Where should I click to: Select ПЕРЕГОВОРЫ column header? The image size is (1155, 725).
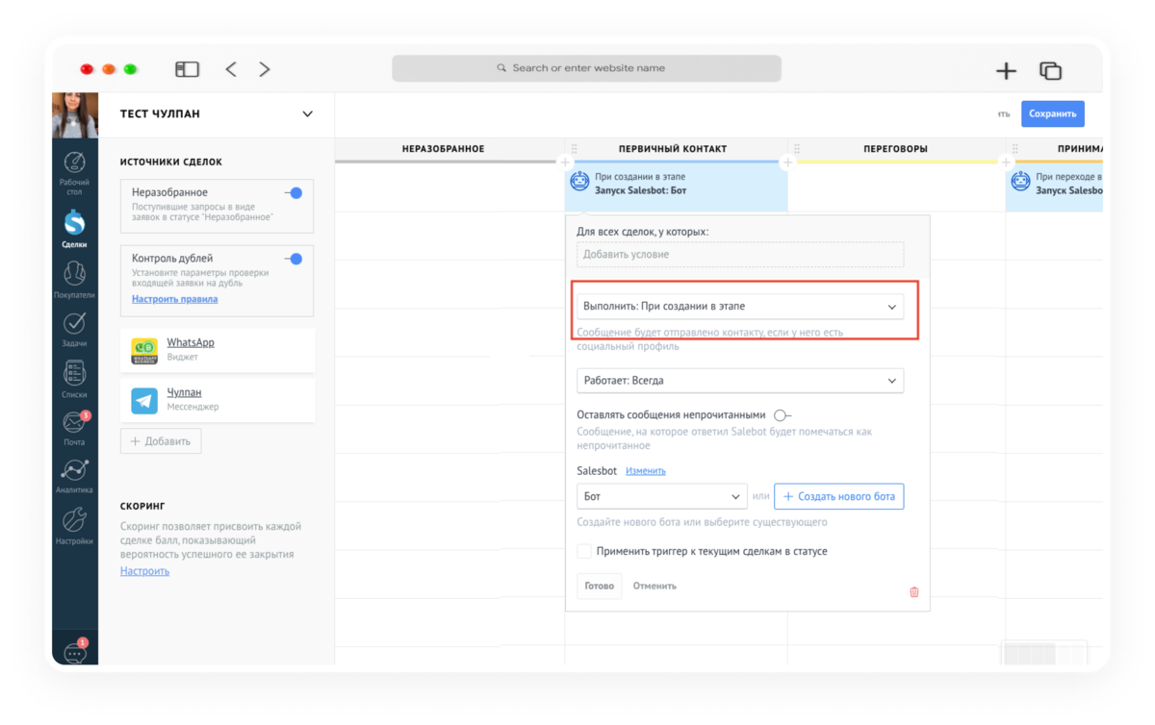(895, 149)
